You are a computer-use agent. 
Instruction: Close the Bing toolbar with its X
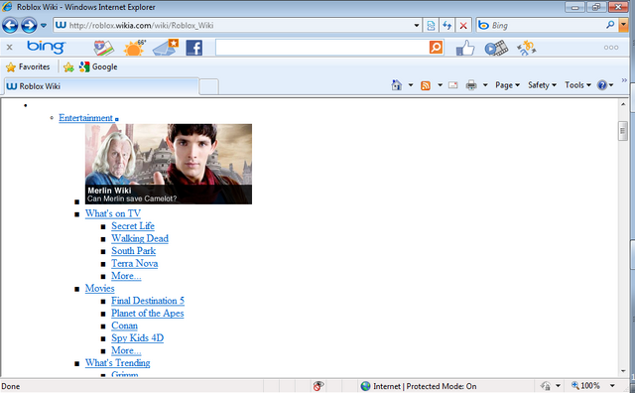[x=9, y=48]
